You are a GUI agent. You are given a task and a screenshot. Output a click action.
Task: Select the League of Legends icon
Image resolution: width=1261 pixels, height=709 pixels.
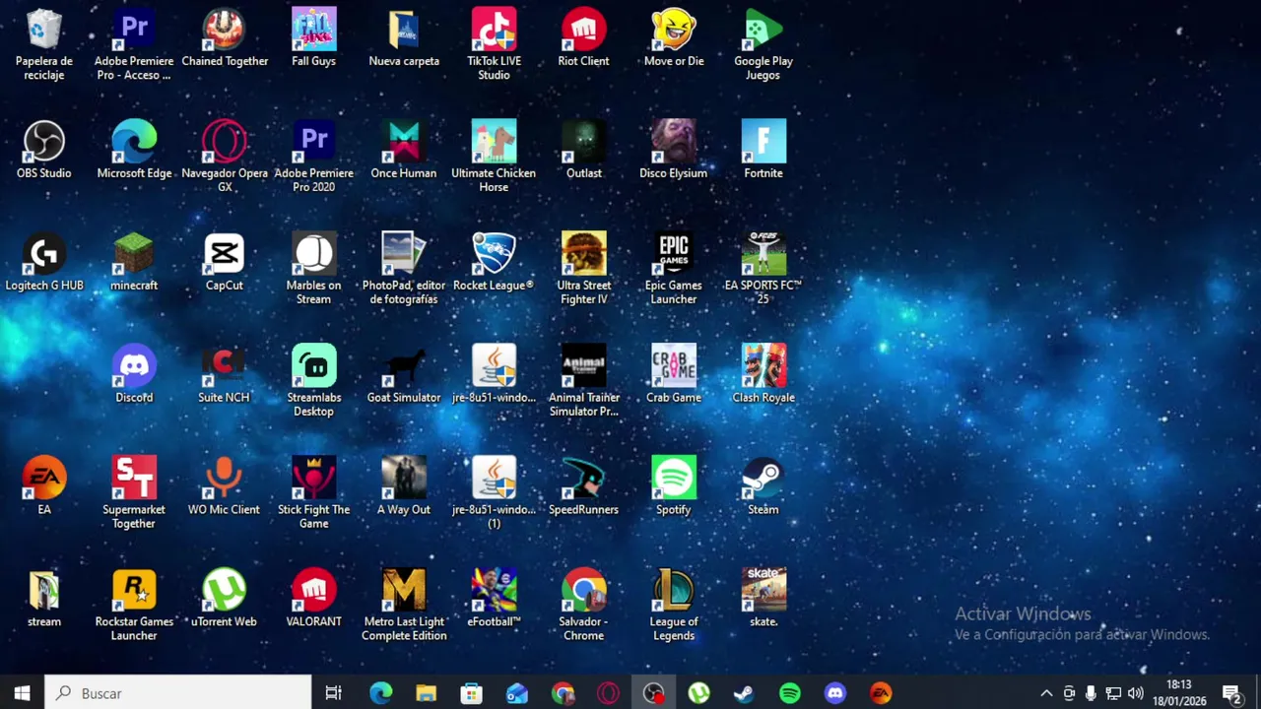click(674, 606)
